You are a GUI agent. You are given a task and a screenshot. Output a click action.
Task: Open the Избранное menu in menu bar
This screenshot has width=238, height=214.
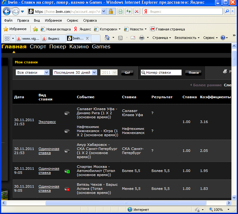(x=53, y=20)
